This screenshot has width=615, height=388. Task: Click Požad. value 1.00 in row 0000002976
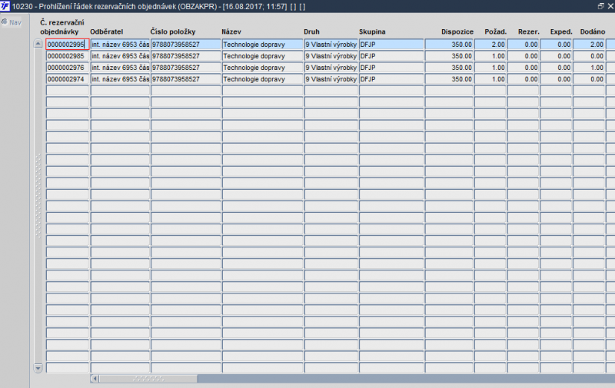(x=490, y=68)
